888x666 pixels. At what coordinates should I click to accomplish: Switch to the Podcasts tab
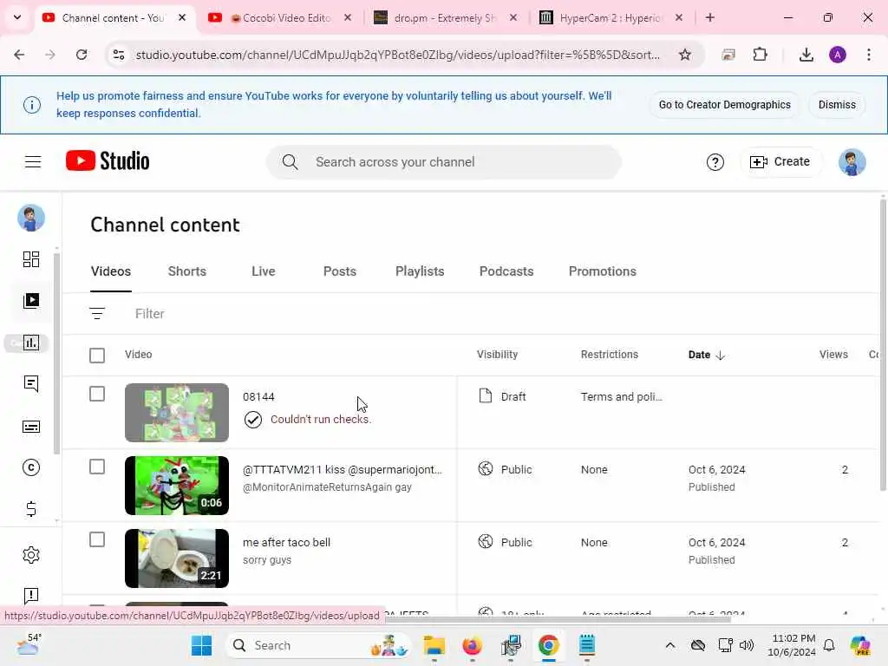point(506,271)
